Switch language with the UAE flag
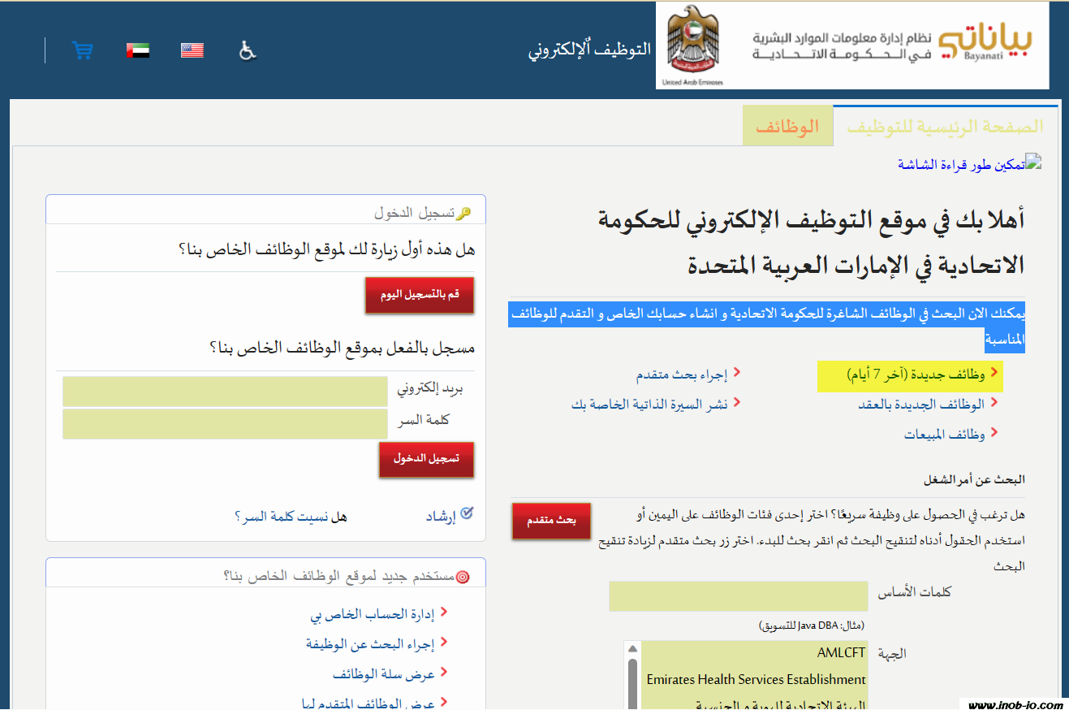 pyautogui.click(x=138, y=50)
